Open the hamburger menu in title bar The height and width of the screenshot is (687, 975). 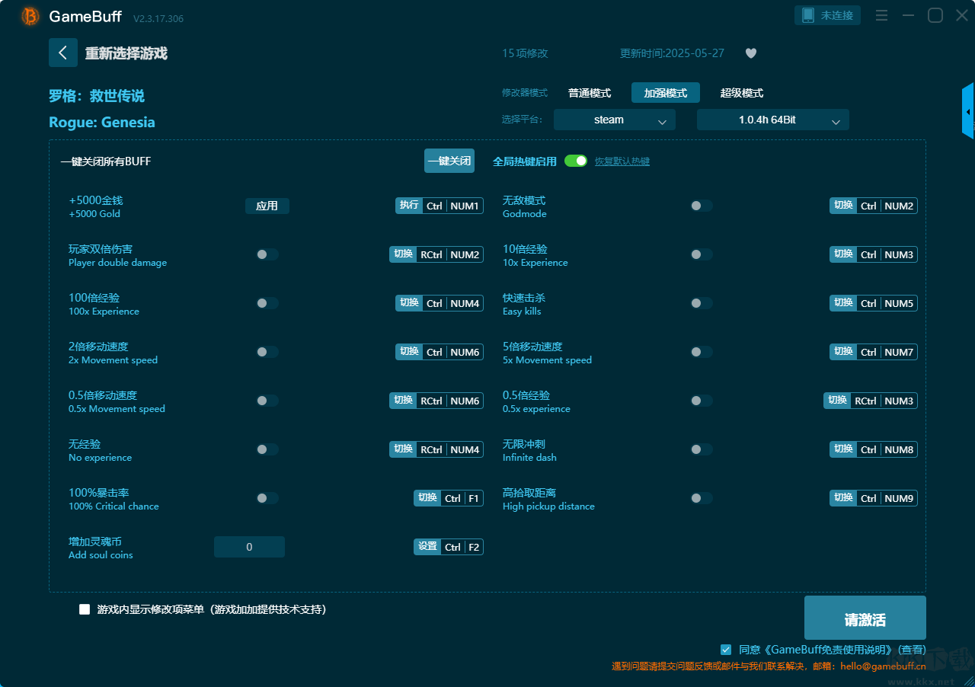[x=881, y=16]
